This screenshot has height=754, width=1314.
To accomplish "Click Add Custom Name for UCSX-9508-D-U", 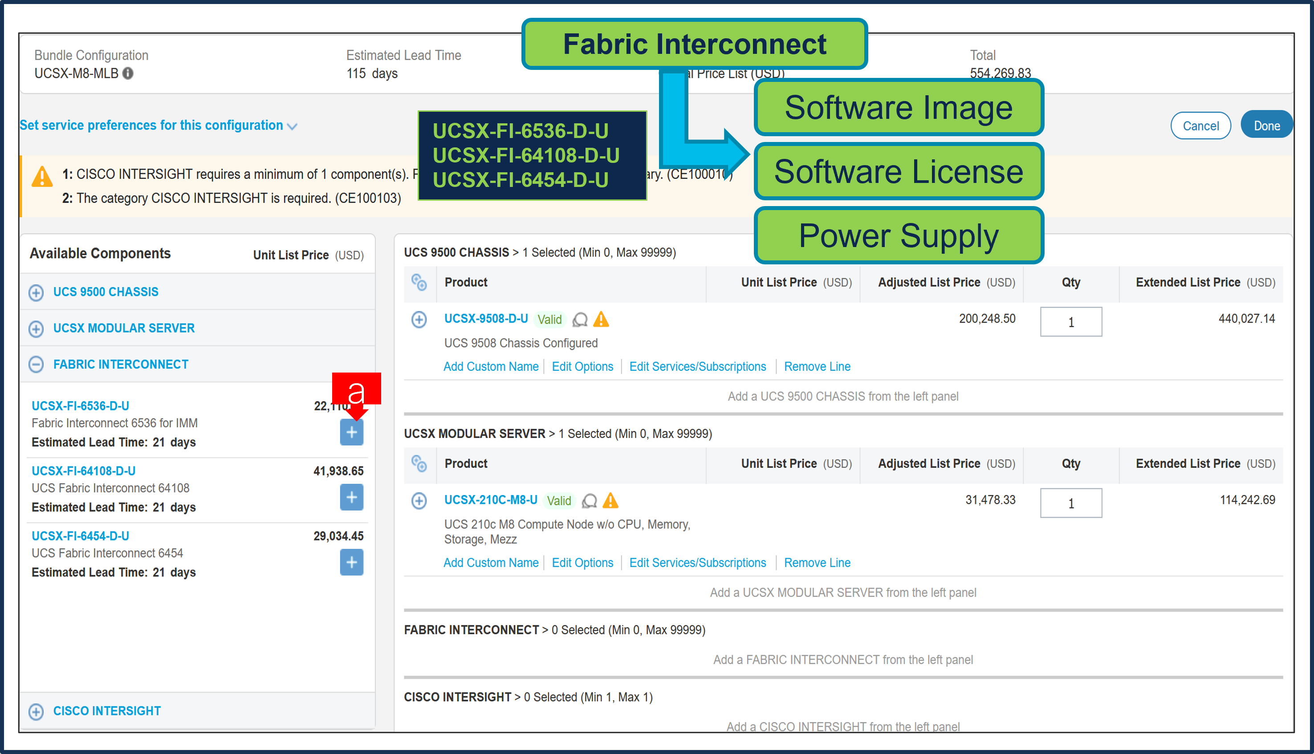I will [x=491, y=367].
